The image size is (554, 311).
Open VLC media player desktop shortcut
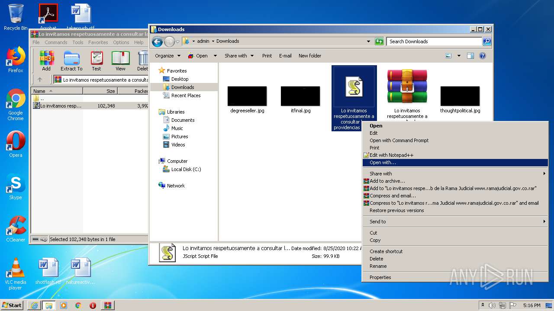(x=16, y=274)
